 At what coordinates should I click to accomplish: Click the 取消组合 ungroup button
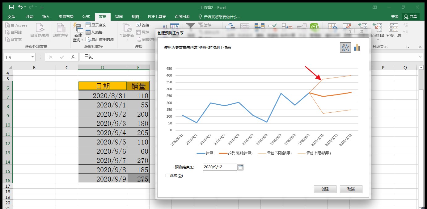point(377,32)
